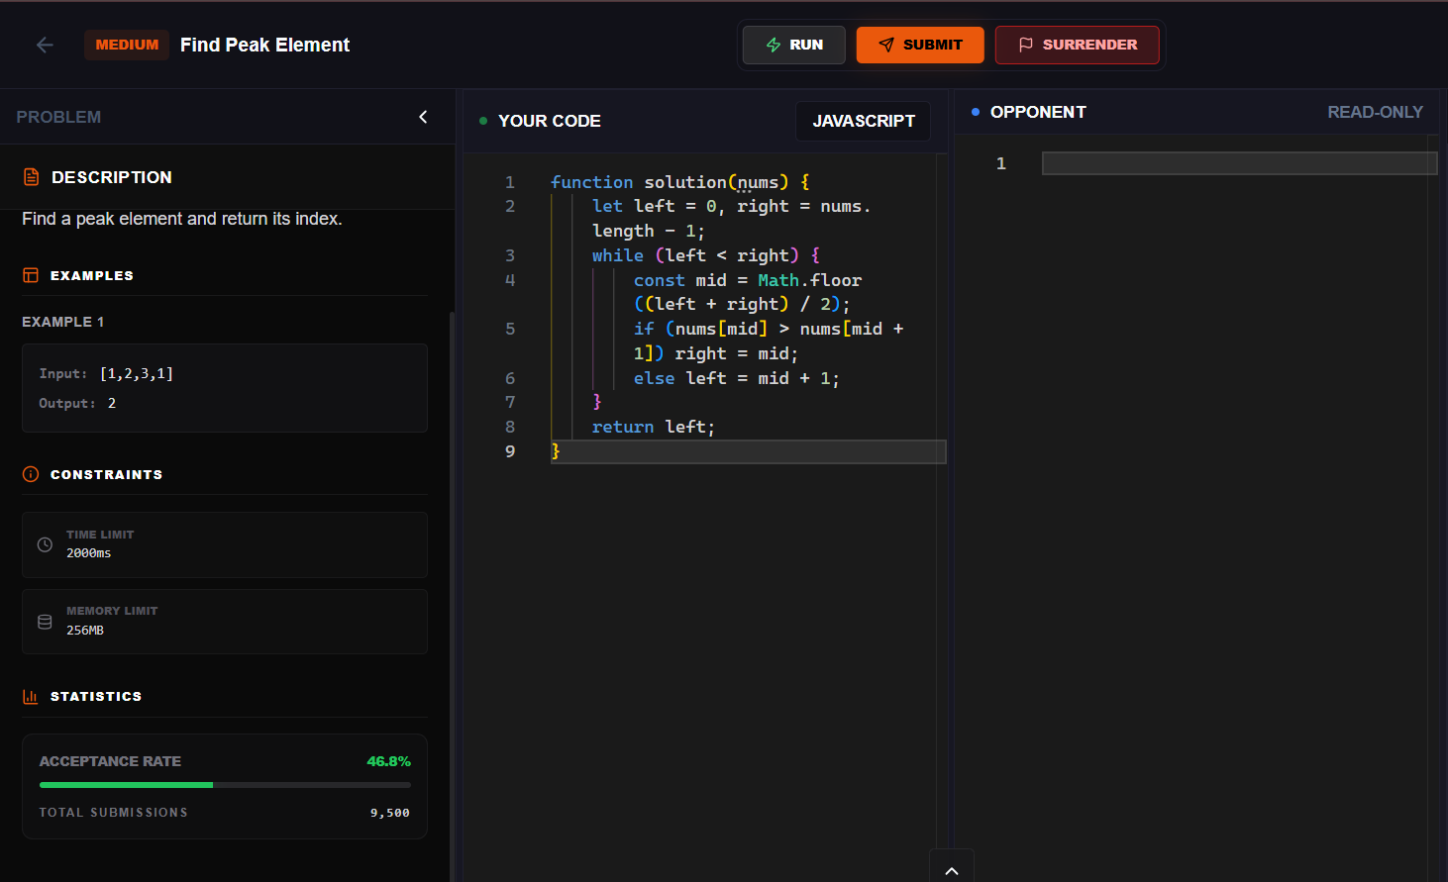Click the 'Input: [1,2,3,1]' example text
1448x882 pixels.
[x=106, y=373]
